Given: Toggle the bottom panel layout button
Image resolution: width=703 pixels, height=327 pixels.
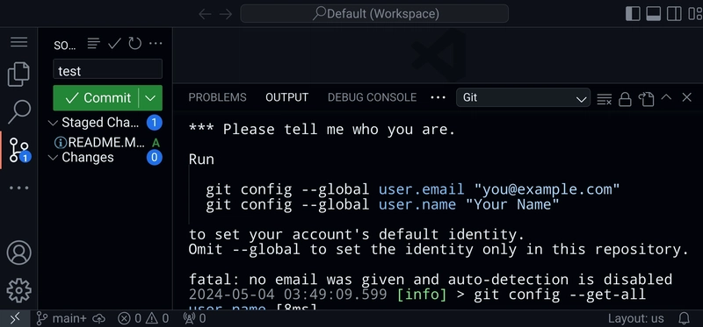Looking at the screenshot, I should (653, 14).
